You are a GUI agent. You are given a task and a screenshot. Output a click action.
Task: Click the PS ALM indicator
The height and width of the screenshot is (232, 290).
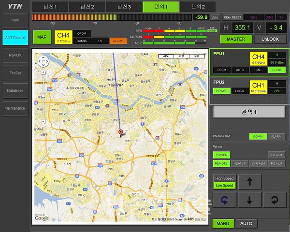click(276, 163)
